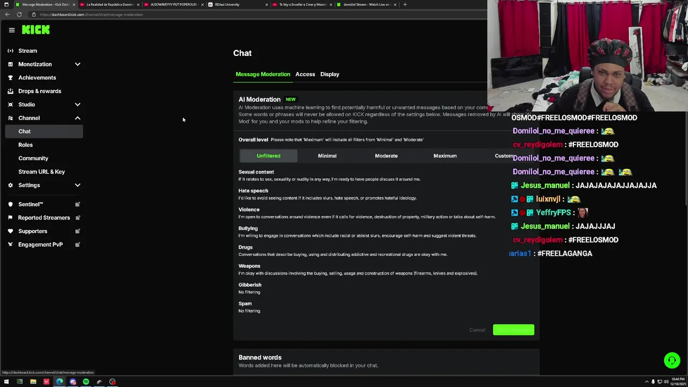The height and width of the screenshot is (387, 688).
Task: Switch to the Message Moderation tab
Action: click(x=263, y=74)
